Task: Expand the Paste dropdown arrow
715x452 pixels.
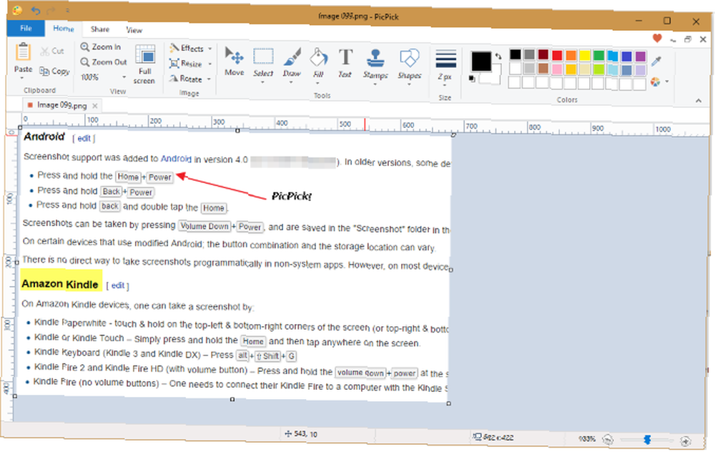Action: click(22, 78)
